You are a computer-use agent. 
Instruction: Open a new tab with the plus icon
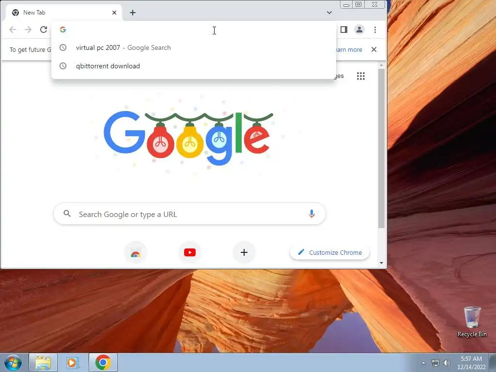click(133, 13)
